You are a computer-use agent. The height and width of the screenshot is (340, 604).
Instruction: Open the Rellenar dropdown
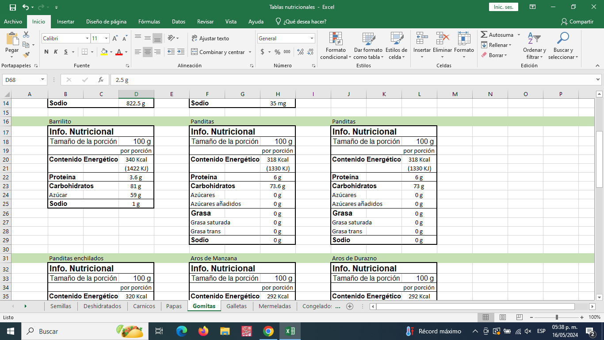point(496,45)
